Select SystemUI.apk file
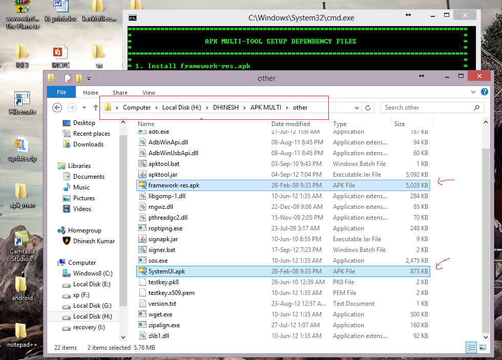 pyautogui.click(x=283, y=271)
